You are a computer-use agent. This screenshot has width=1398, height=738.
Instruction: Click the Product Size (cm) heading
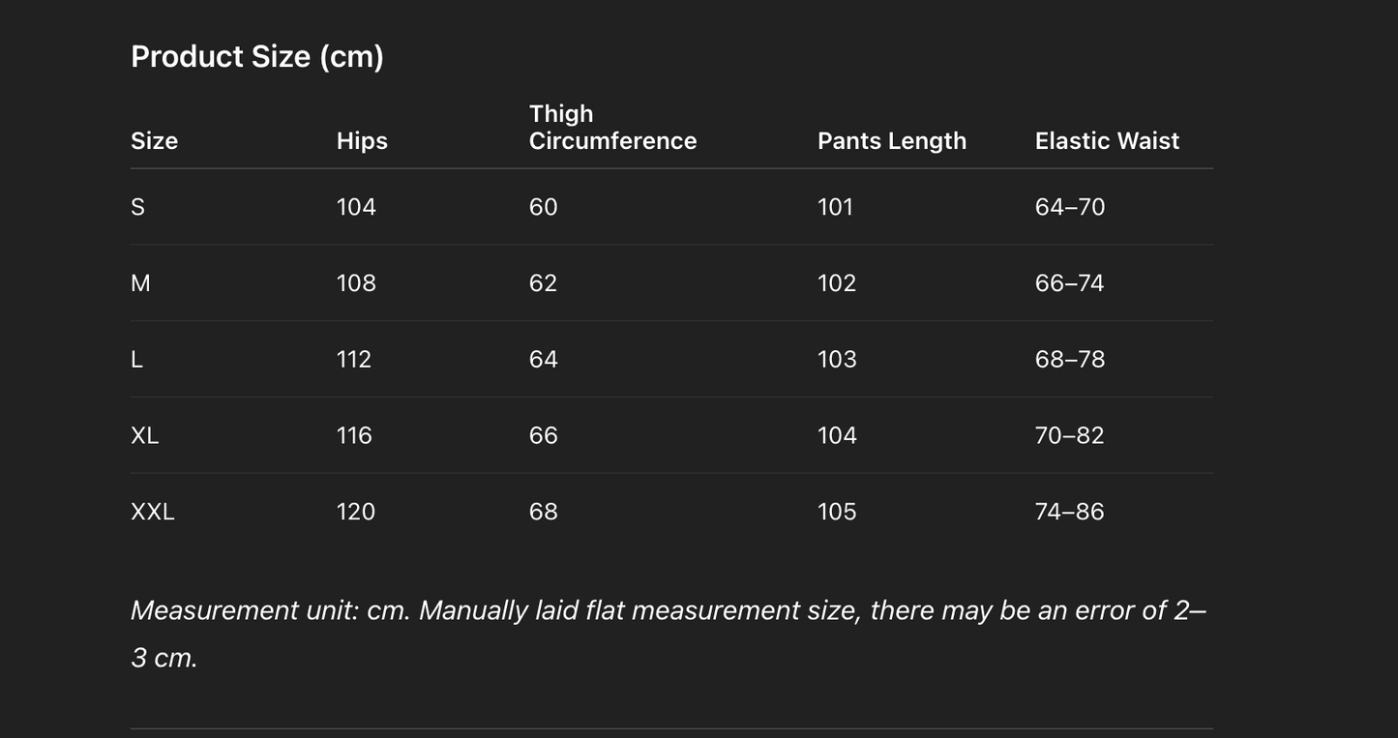point(257,56)
